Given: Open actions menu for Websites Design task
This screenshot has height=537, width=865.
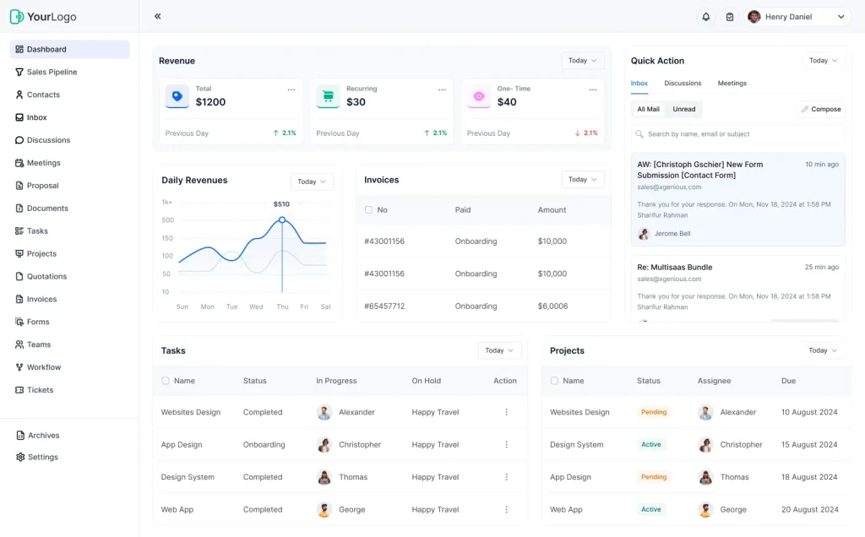Looking at the screenshot, I should pyautogui.click(x=506, y=412).
